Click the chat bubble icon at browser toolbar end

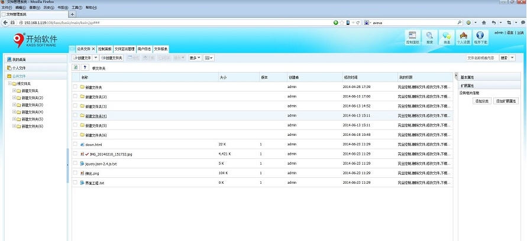pos(523,22)
